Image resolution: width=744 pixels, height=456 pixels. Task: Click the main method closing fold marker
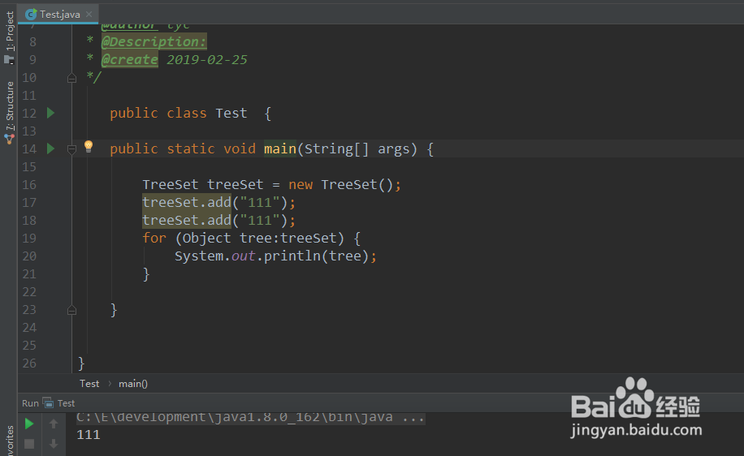point(71,310)
